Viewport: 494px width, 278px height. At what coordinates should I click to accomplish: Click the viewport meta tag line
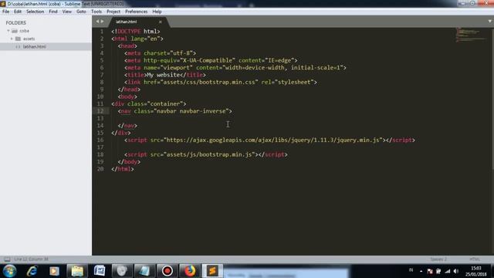pos(235,68)
